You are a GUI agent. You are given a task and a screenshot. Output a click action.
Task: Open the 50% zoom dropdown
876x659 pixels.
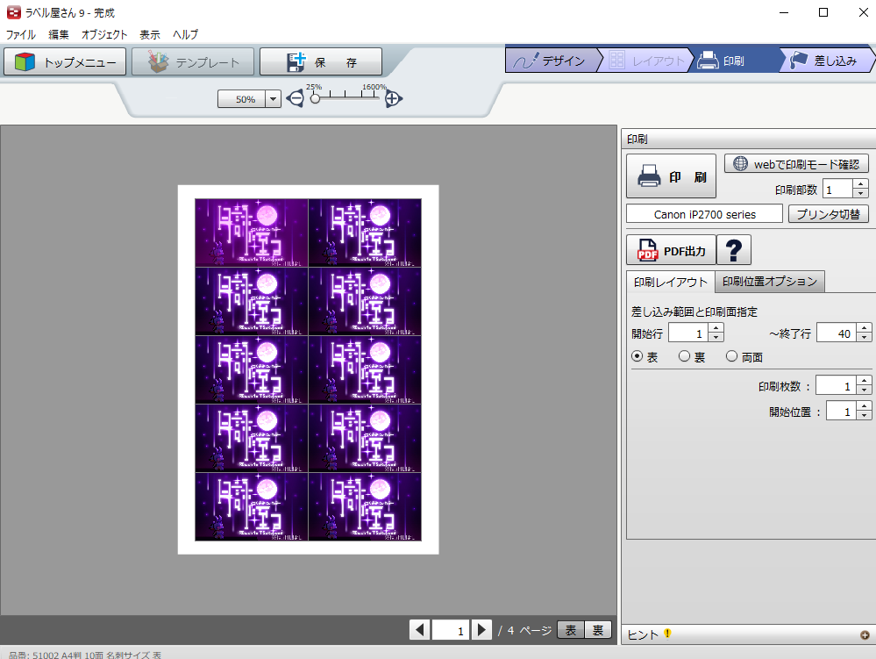point(273,99)
